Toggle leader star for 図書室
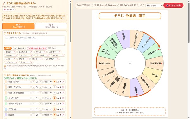Image resolution: width=190 pixels, height=119 pixels. pos(54,115)
